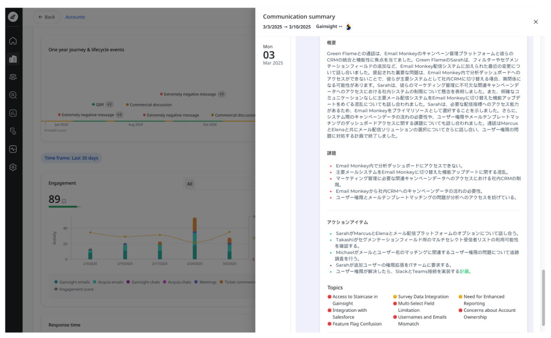Toggle Ticket comments legend series

click(x=237, y=282)
